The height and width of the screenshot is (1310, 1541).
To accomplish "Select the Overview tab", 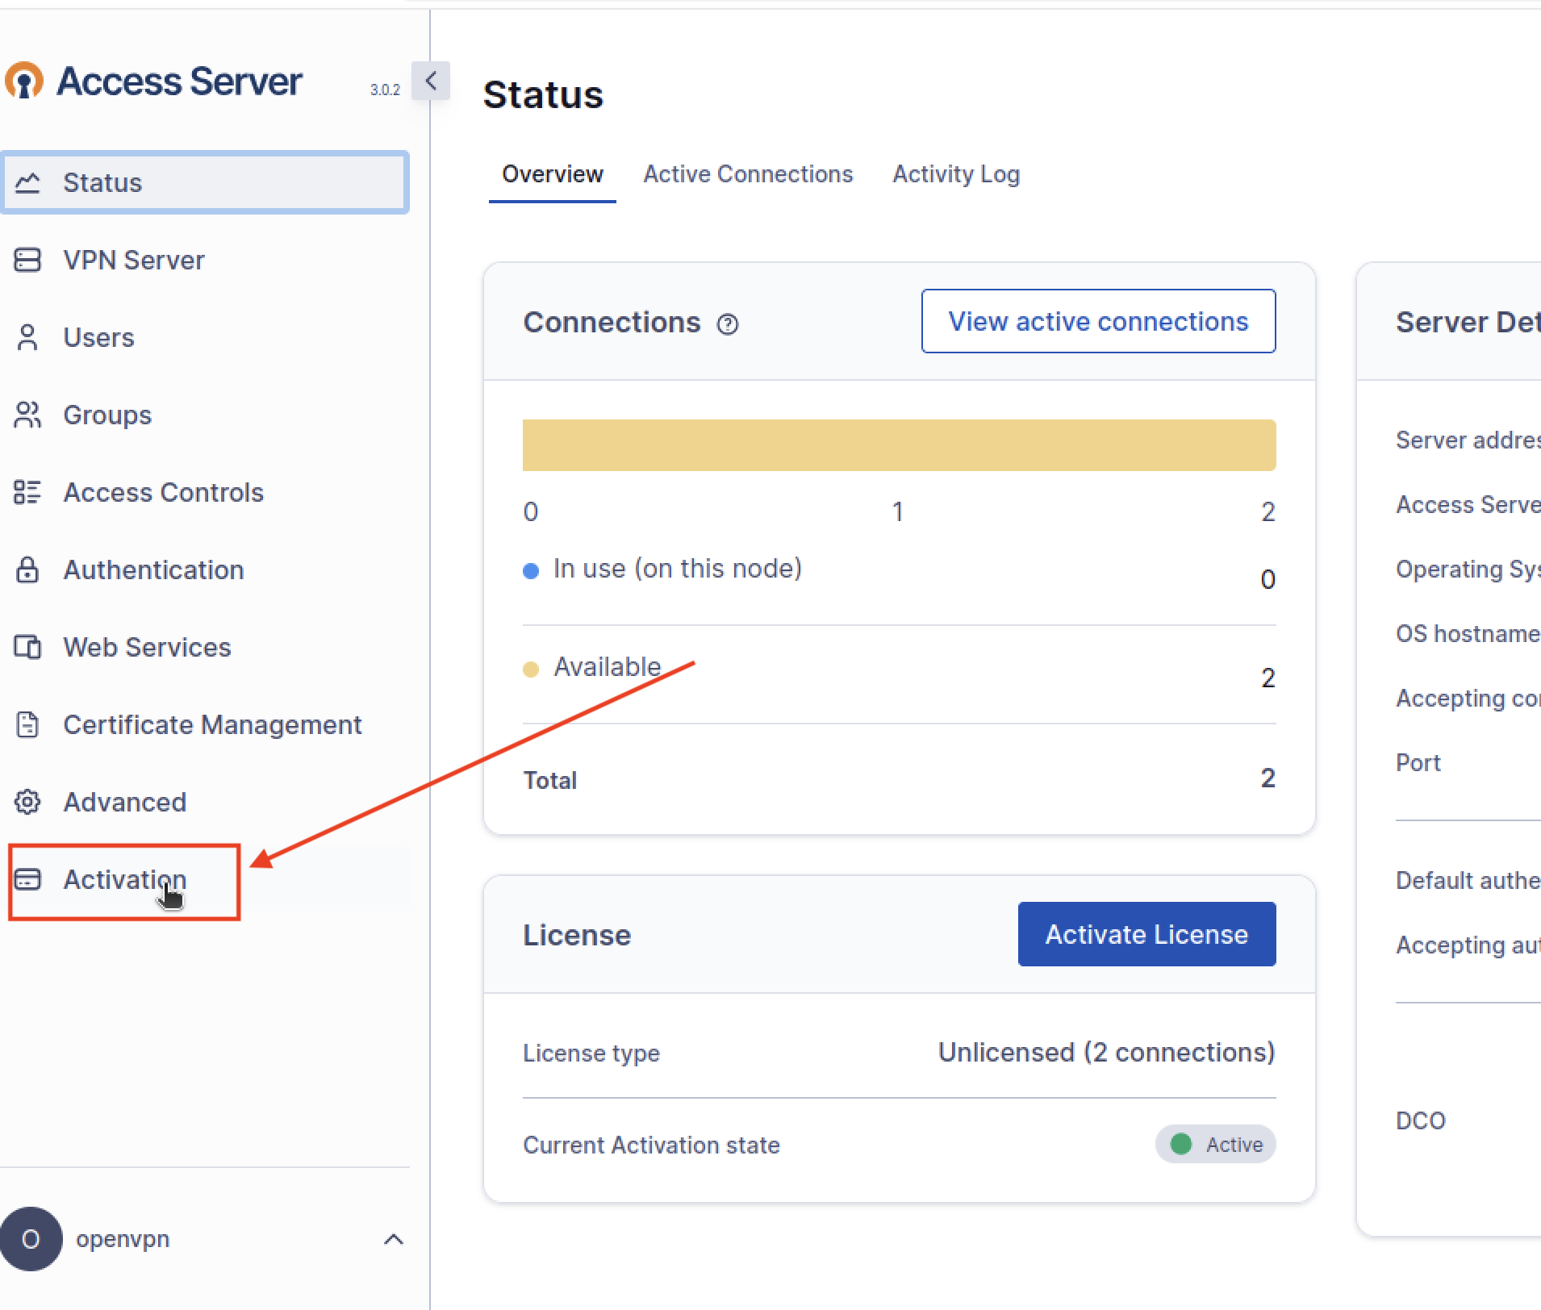I will 552,174.
